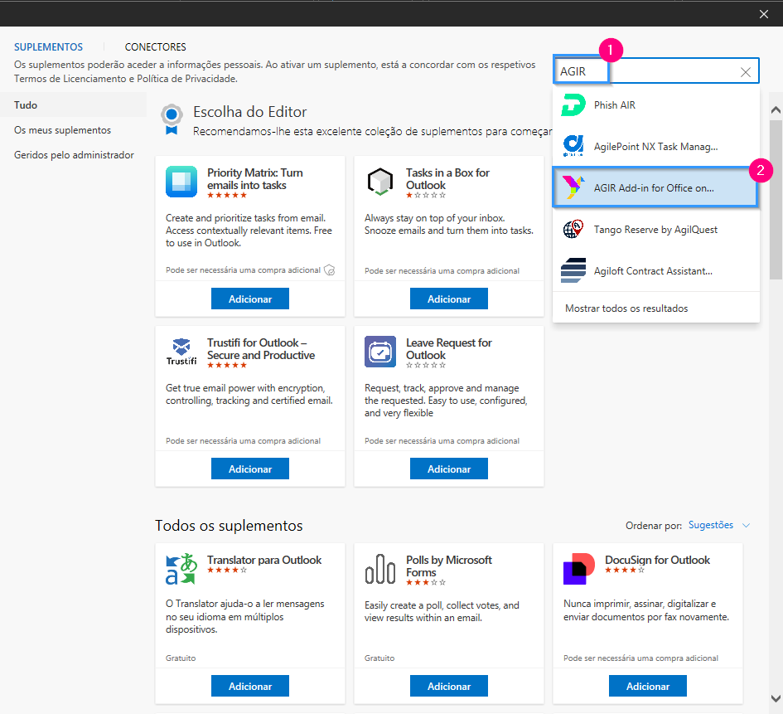Select the Tudo category

tap(74, 105)
